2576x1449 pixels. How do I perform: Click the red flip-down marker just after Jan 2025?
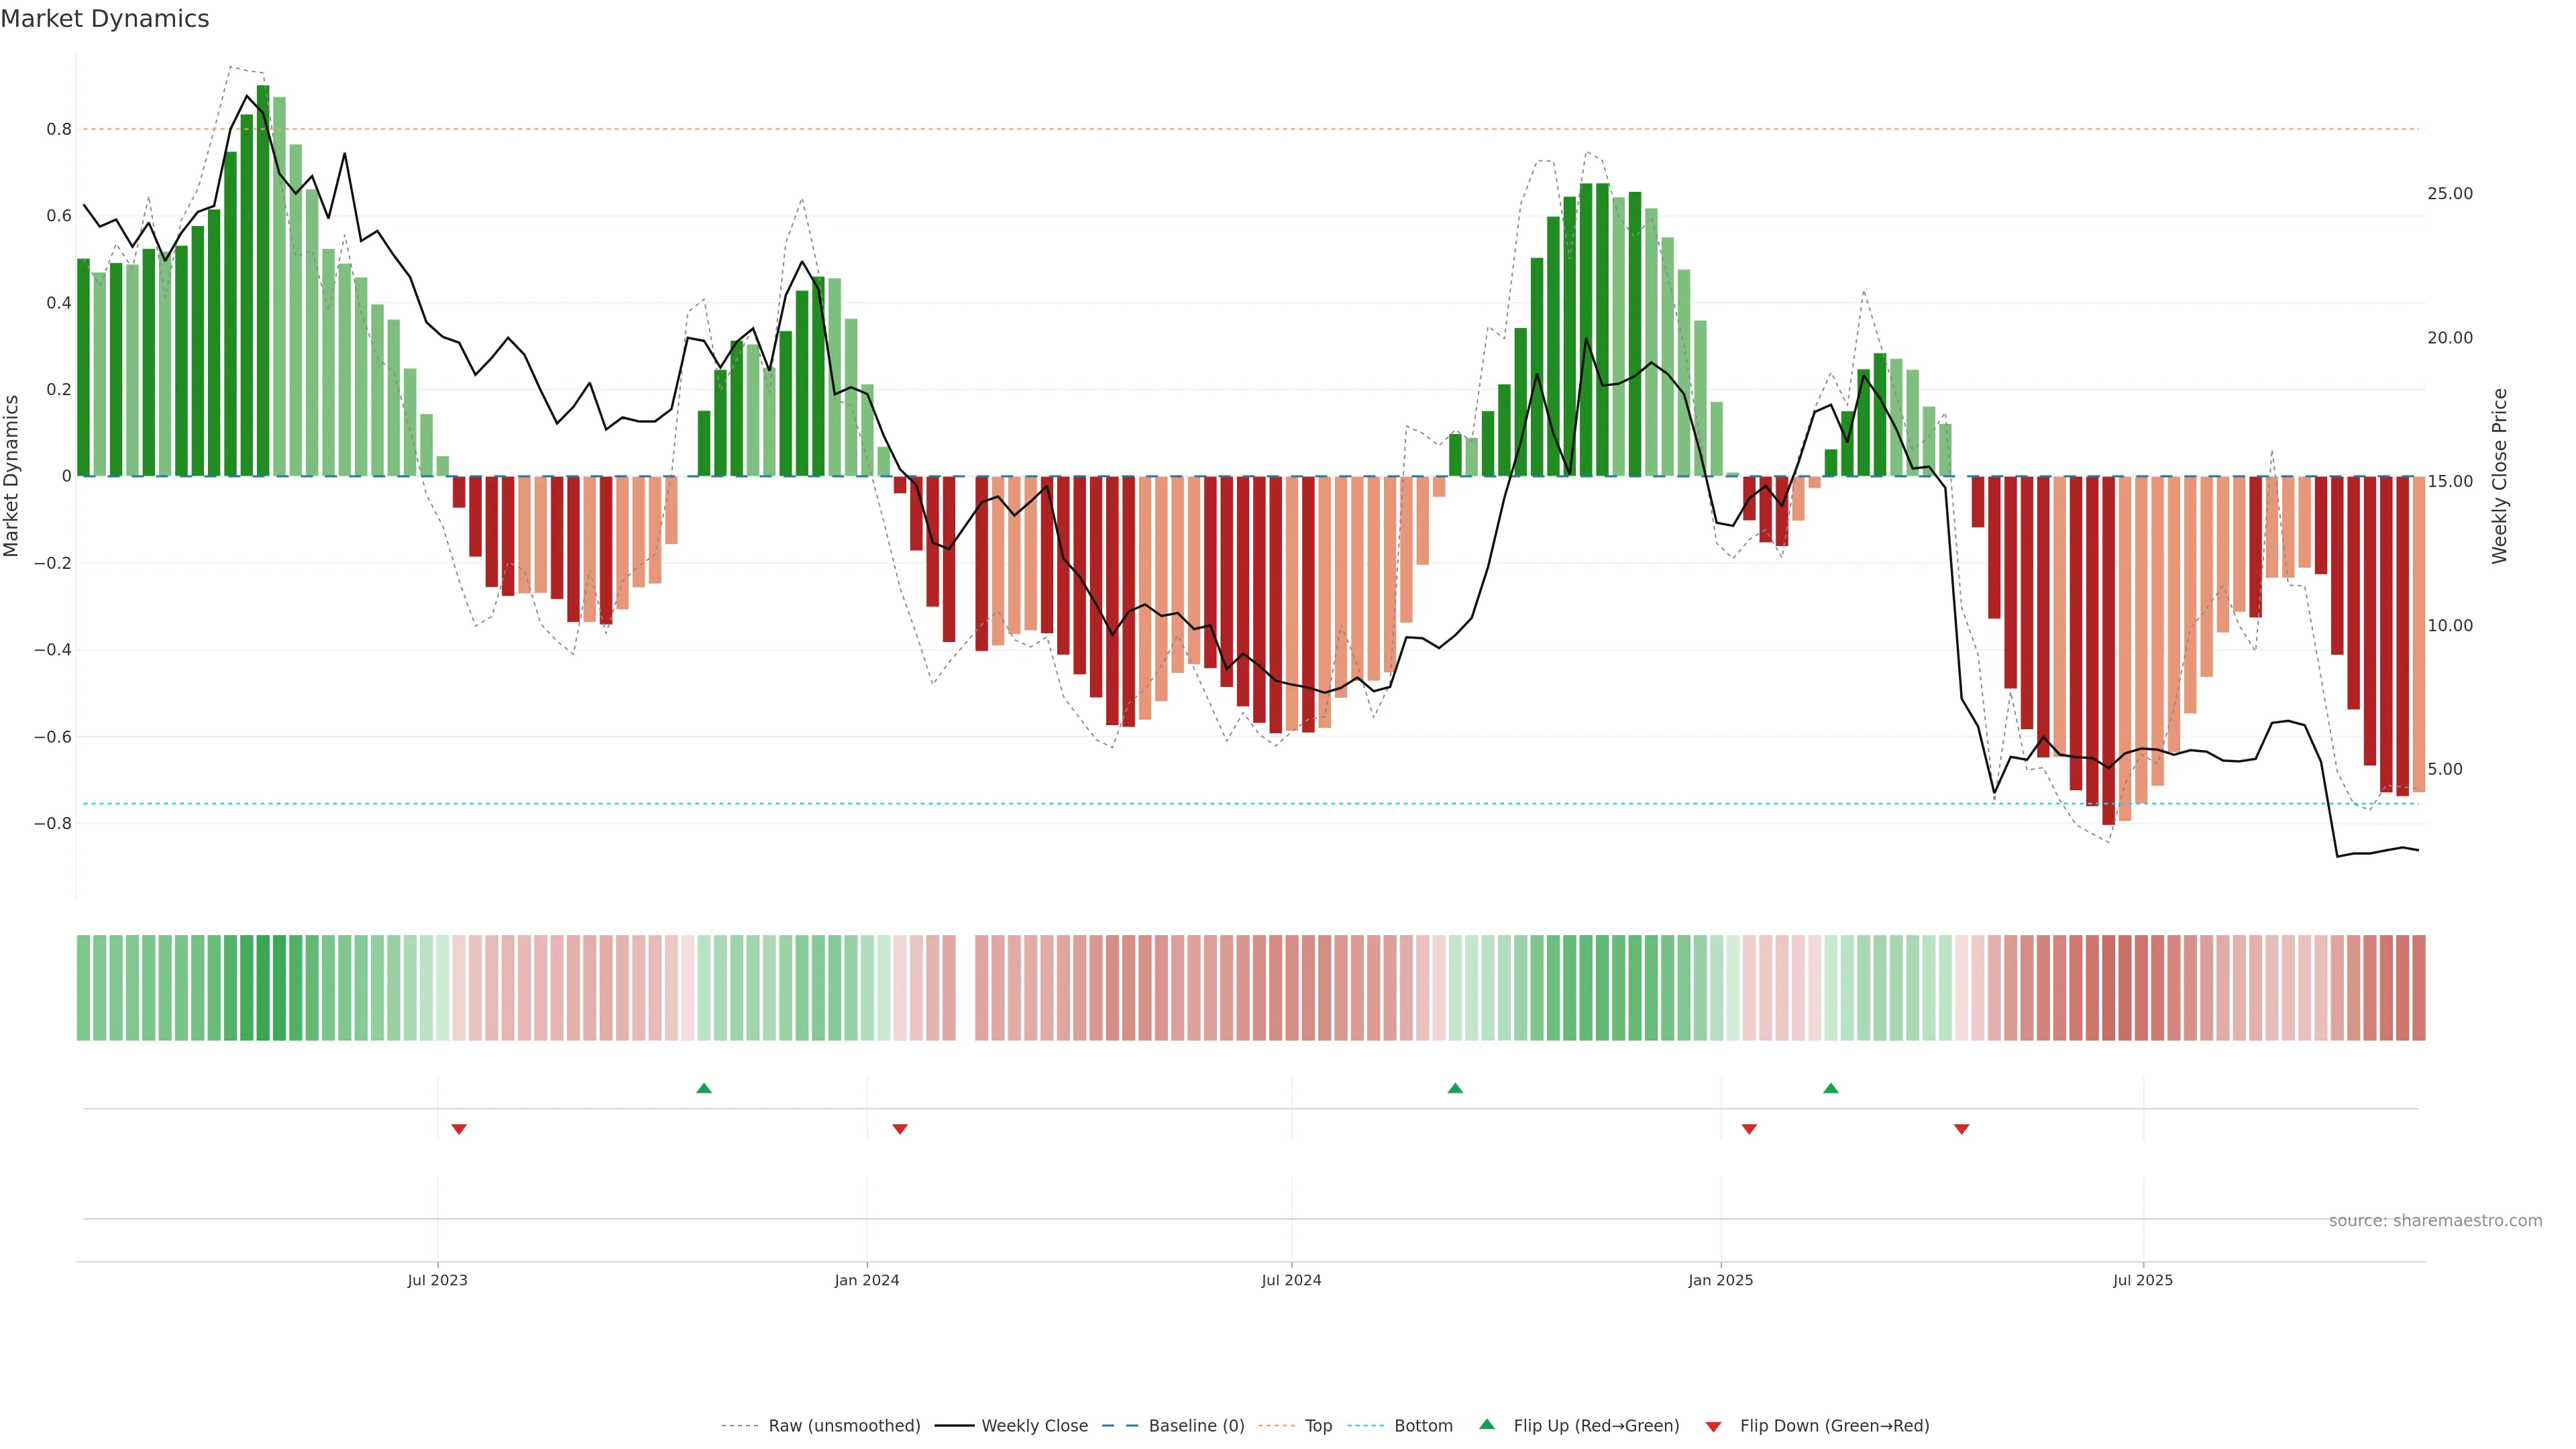[1749, 1129]
